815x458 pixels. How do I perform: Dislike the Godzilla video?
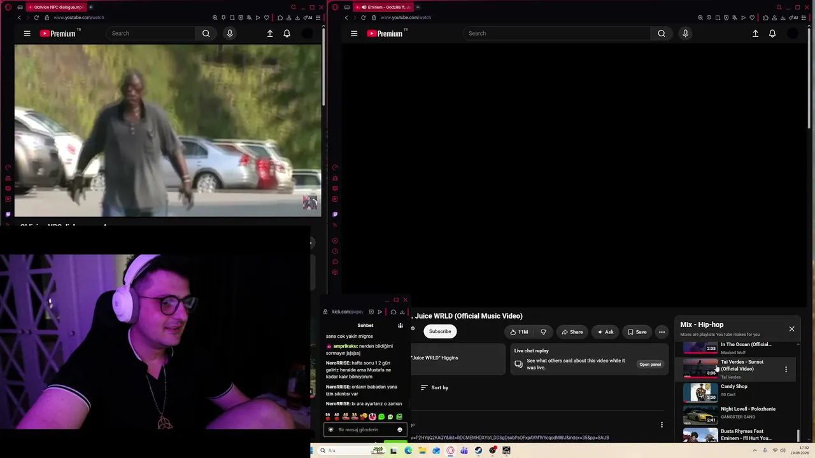pos(543,332)
